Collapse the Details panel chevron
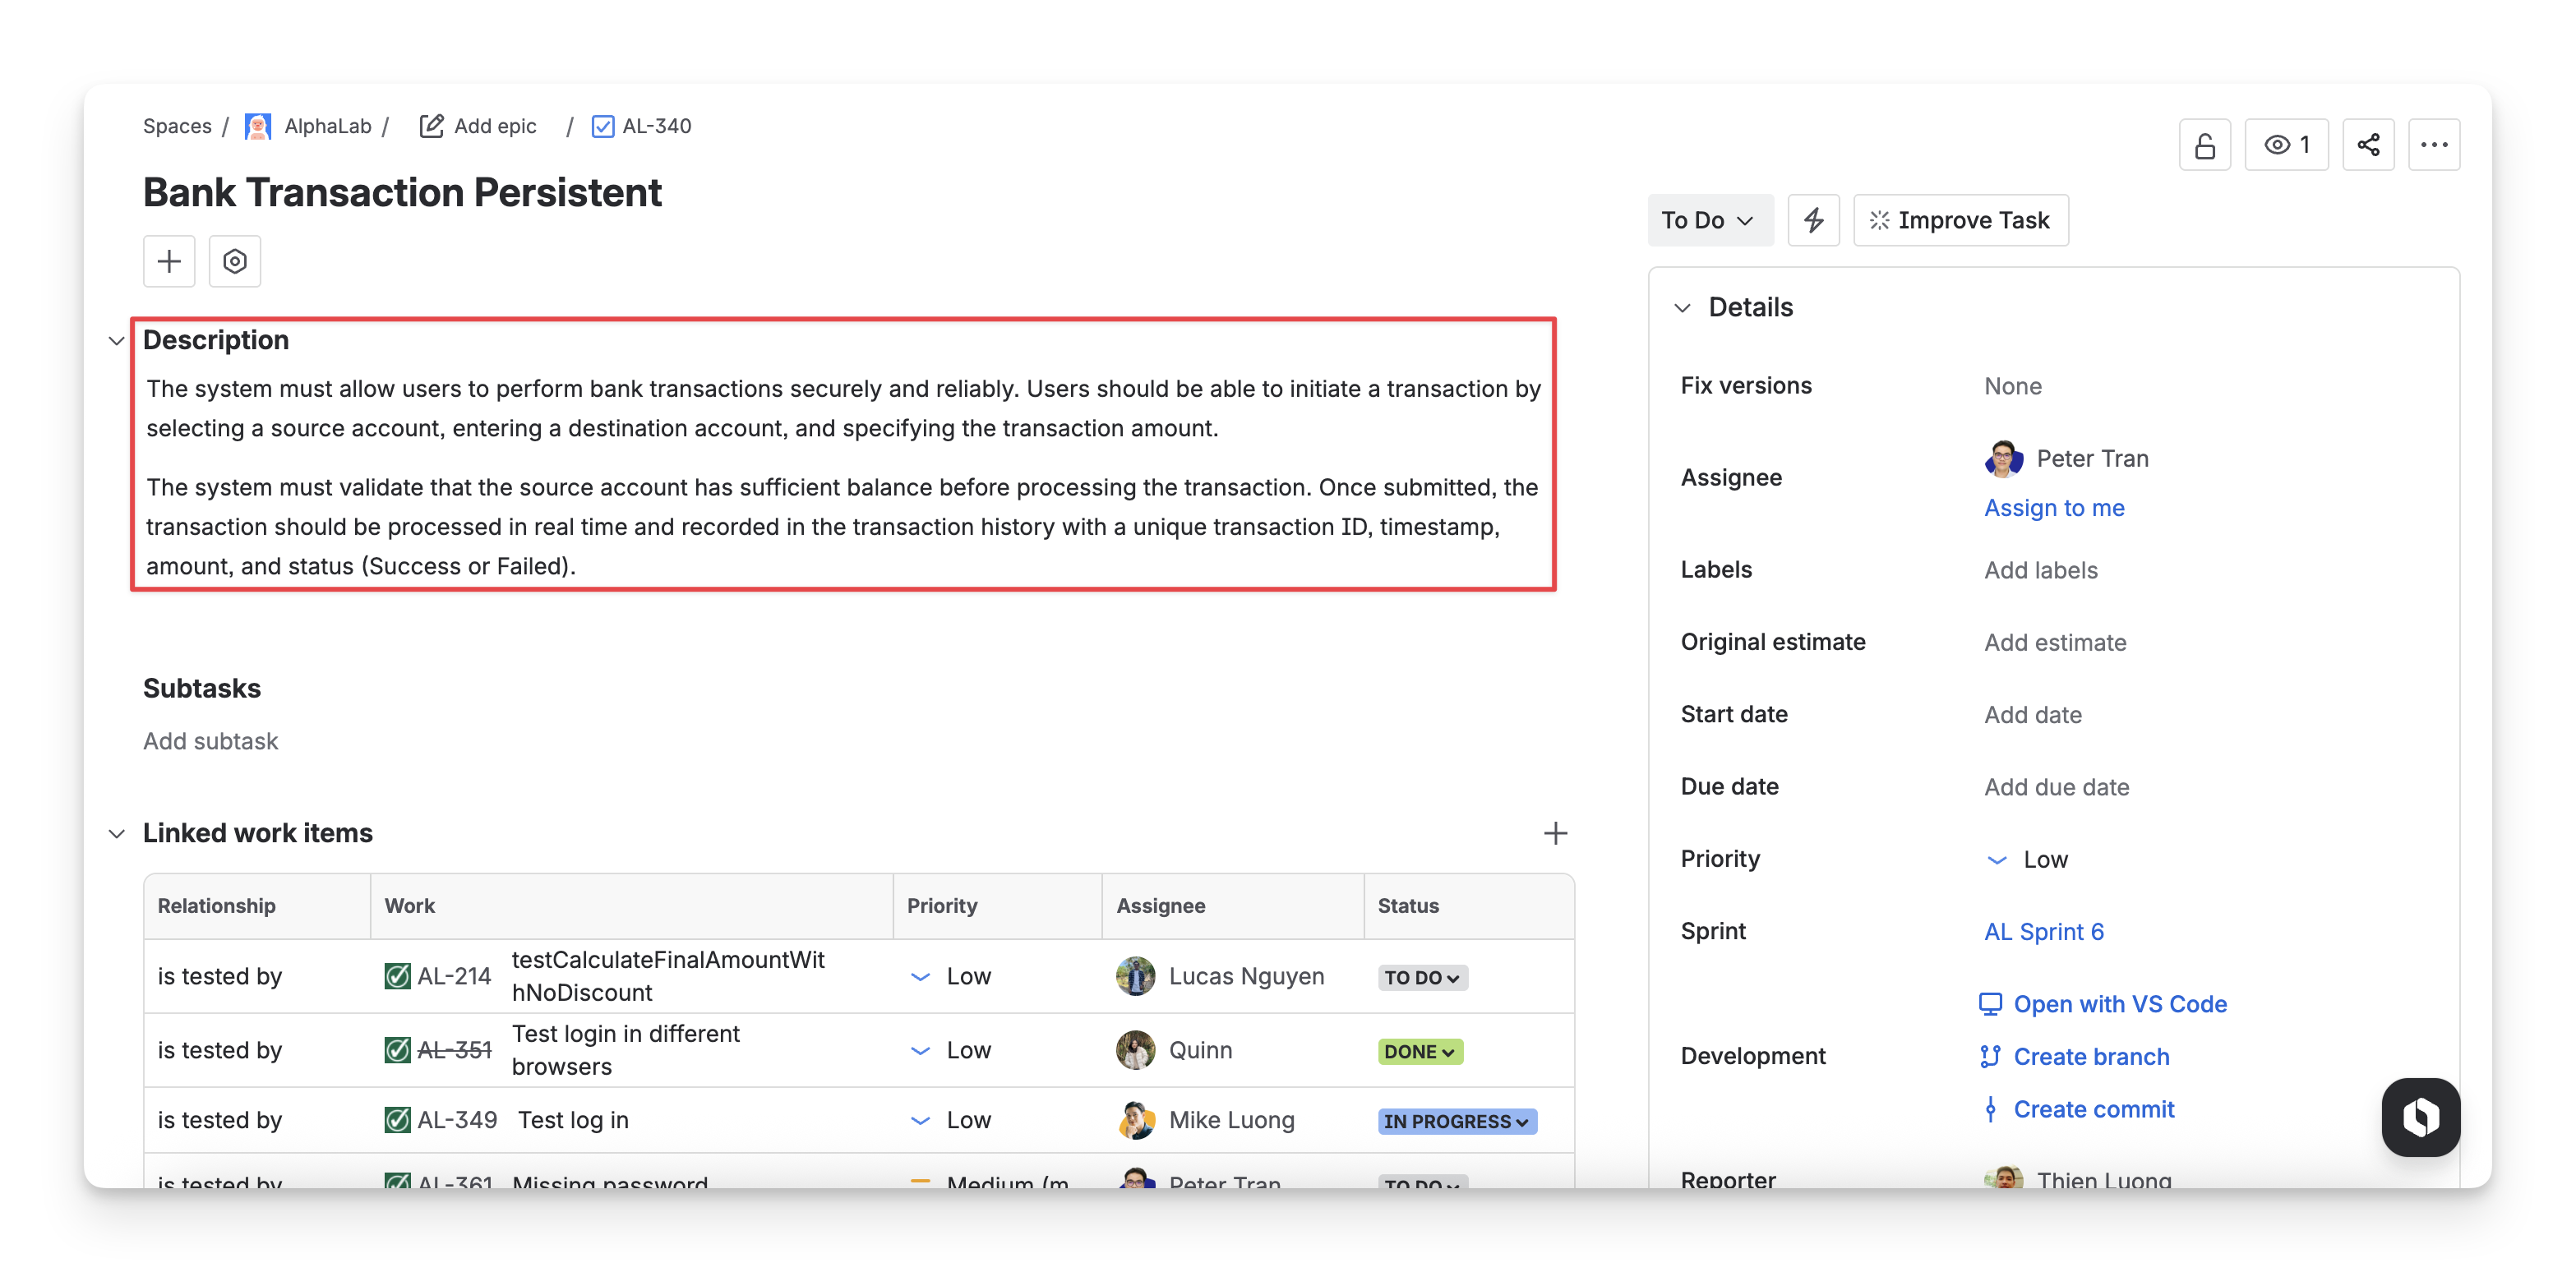The width and height of the screenshot is (2576, 1272). 1682,308
